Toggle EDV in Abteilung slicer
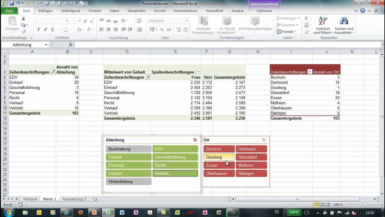 click(x=175, y=149)
